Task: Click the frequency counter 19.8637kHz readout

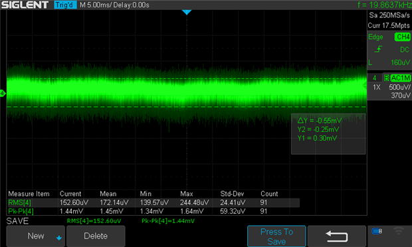Action: point(384,5)
